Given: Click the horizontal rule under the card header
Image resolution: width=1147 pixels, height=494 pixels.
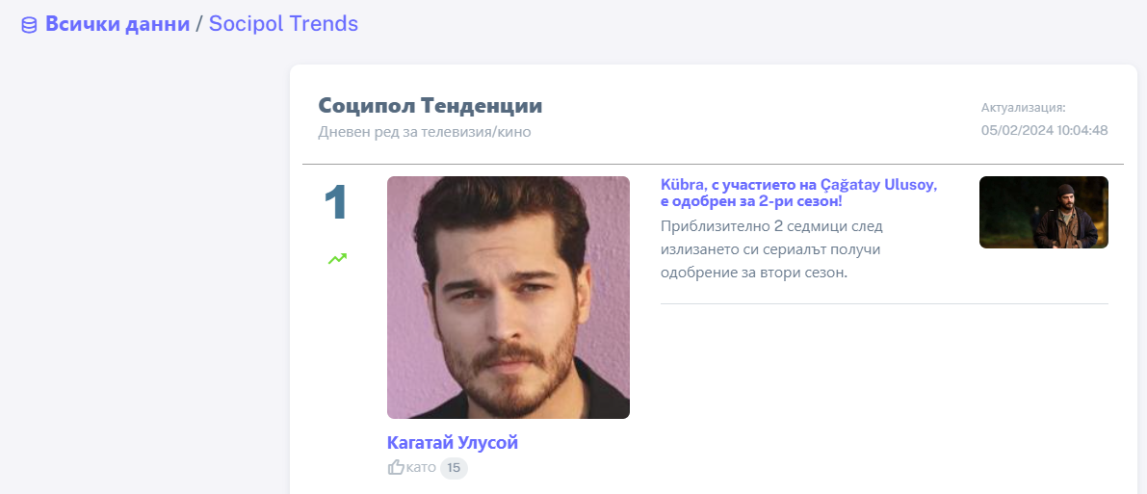Looking at the screenshot, I should [713, 164].
